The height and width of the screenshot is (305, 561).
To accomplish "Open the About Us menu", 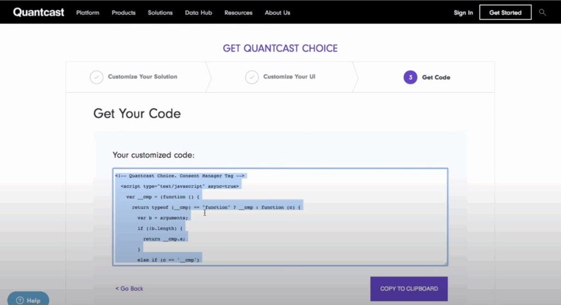I will point(277,13).
